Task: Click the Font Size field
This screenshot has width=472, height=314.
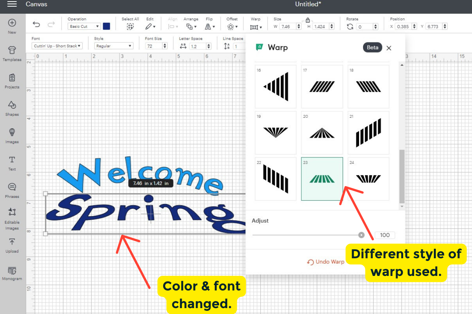Action: coord(156,46)
